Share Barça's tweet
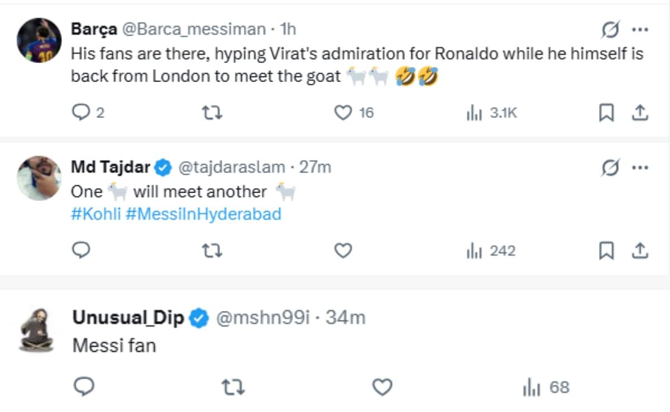 pyautogui.click(x=639, y=113)
